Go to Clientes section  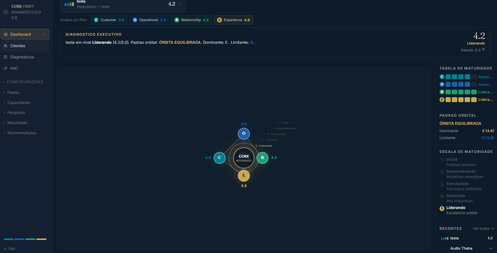[25, 46]
